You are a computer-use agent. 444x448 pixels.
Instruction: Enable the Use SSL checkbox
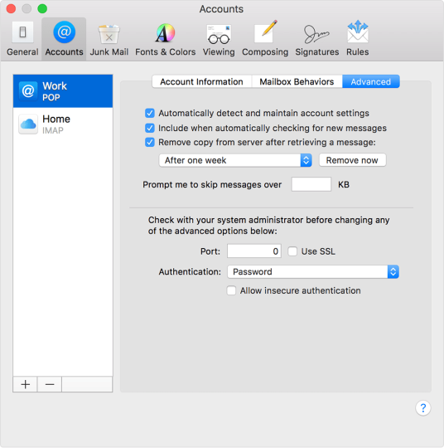coord(292,251)
